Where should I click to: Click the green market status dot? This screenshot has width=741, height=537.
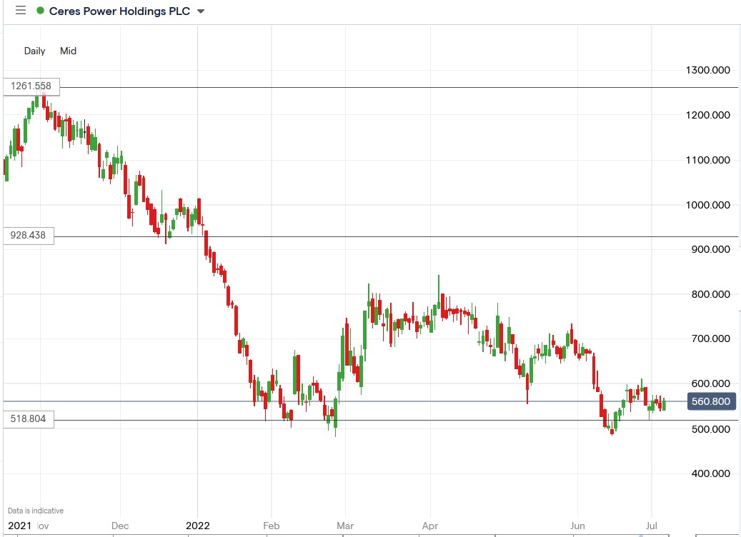[41, 11]
